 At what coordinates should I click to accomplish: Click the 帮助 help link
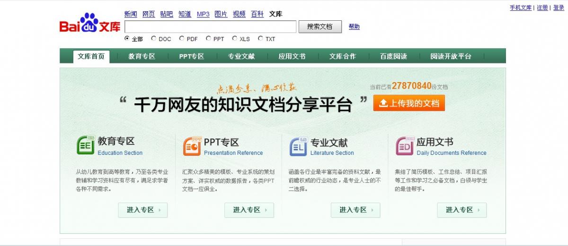pyautogui.click(x=354, y=27)
